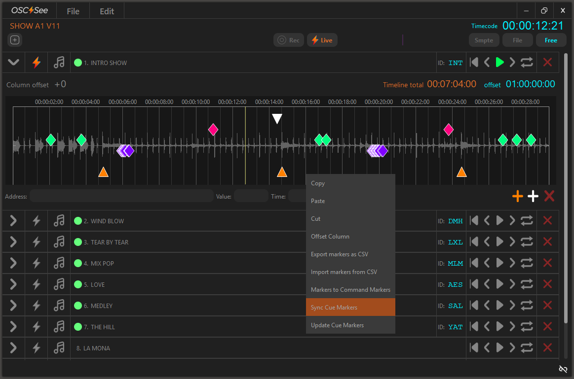Delete the INTRO SHOW cue with red X

point(548,63)
